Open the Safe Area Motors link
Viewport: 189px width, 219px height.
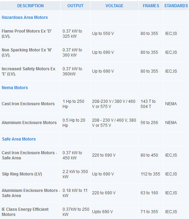coord(19,139)
